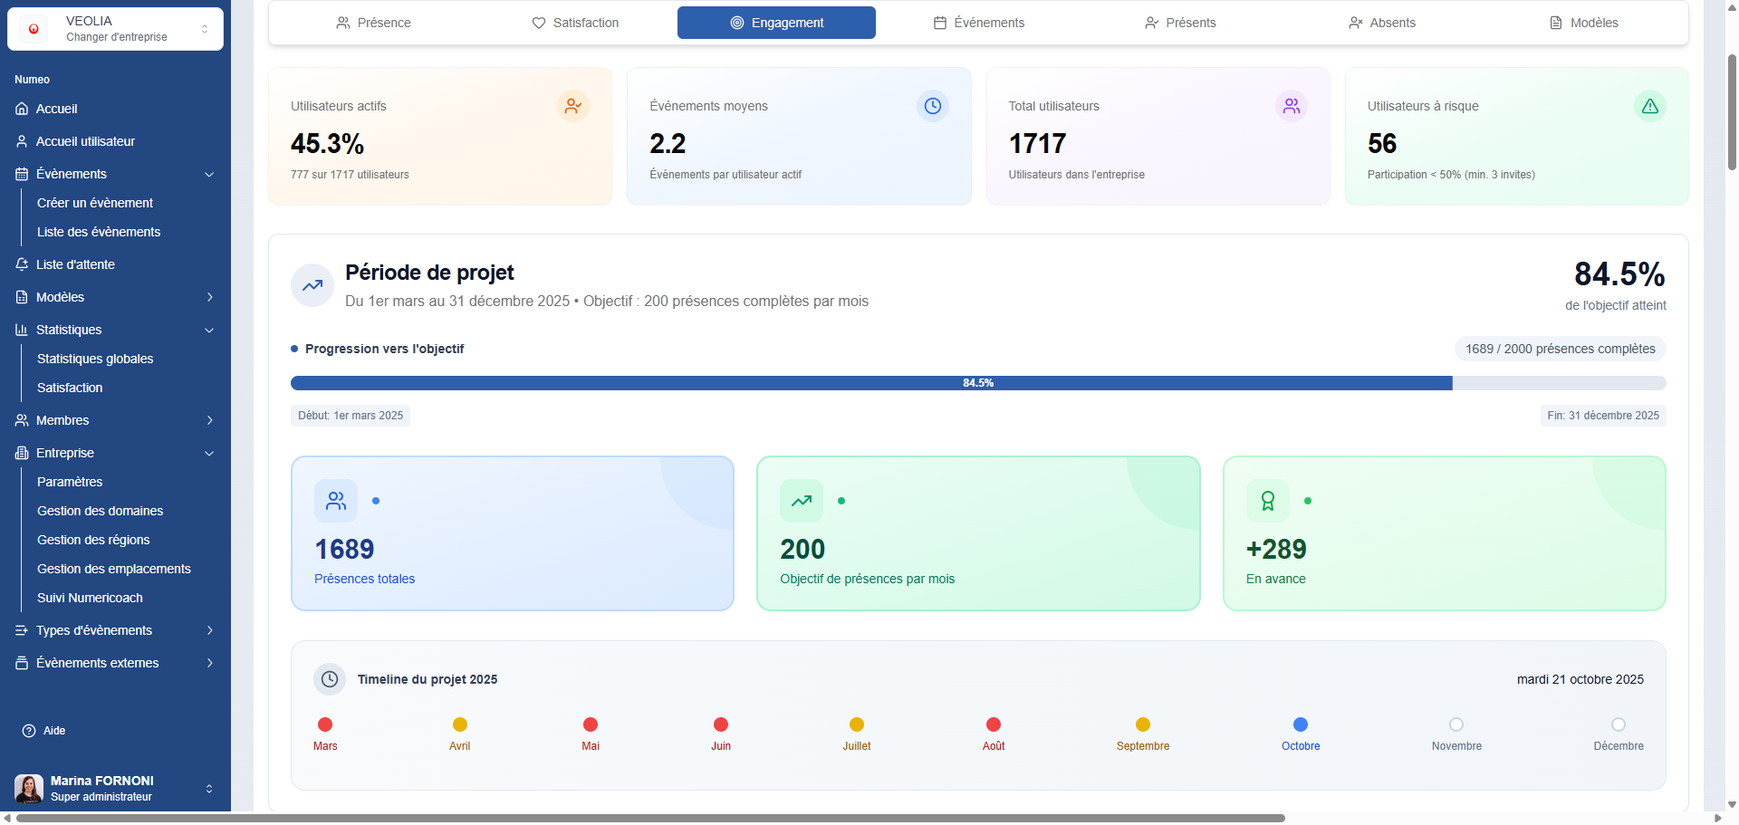Select the Novembre dot on the timeline
The image size is (1739, 825).
coord(1456,724)
